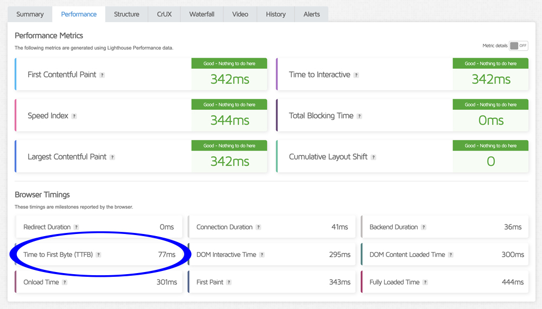The image size is (542, 309).
Task: Click help icon beside Backend Duration
Action: pyautogui.click(x=423, y=227)
